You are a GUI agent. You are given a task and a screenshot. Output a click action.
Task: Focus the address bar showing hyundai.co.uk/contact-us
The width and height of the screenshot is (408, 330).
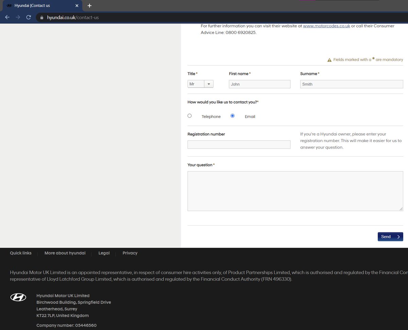click(221, 17)
